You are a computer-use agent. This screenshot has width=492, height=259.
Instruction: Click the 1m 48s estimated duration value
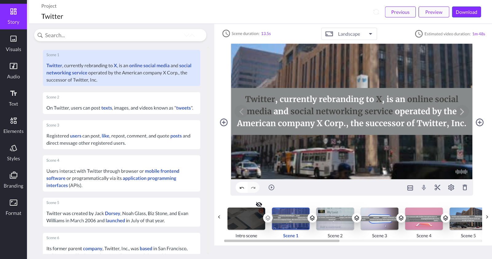[x=478, y=34]
